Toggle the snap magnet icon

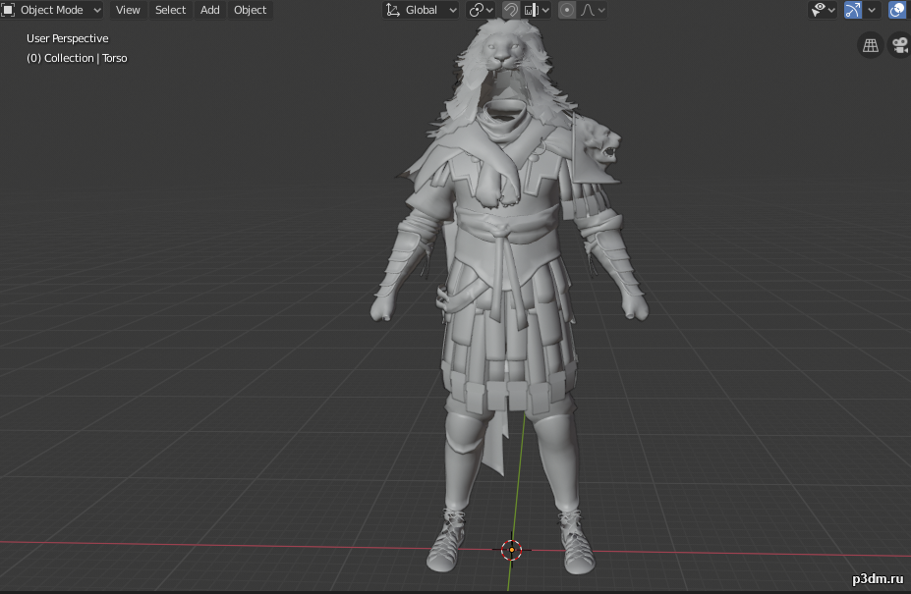(511, 10)
